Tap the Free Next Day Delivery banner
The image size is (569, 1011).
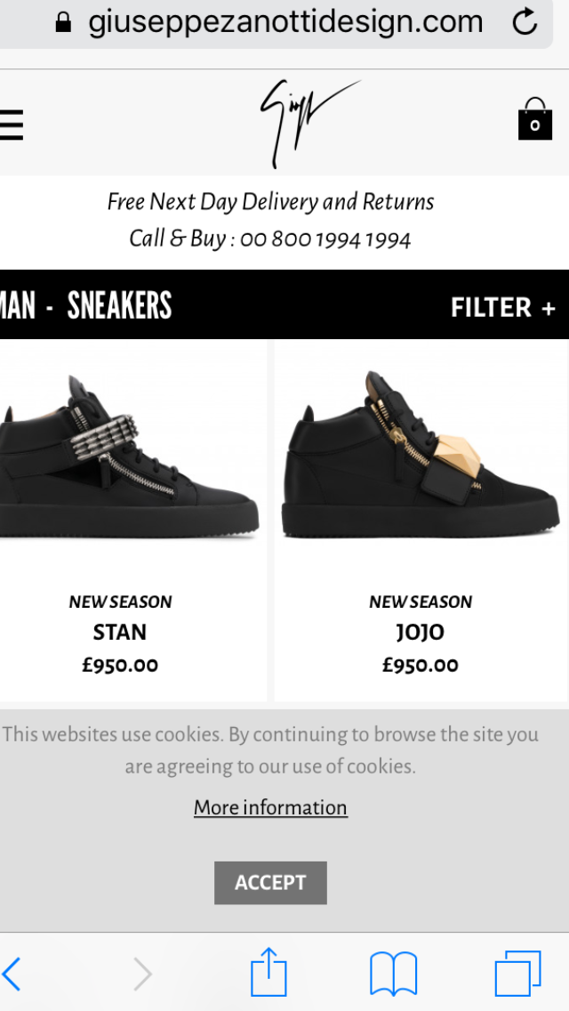click(x=270, y=202)
